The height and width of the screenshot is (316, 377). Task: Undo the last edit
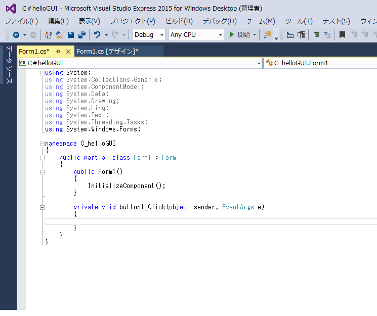97,35
